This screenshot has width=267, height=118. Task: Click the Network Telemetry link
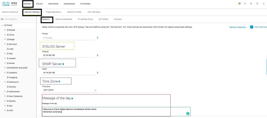click(x=238, y=27)
